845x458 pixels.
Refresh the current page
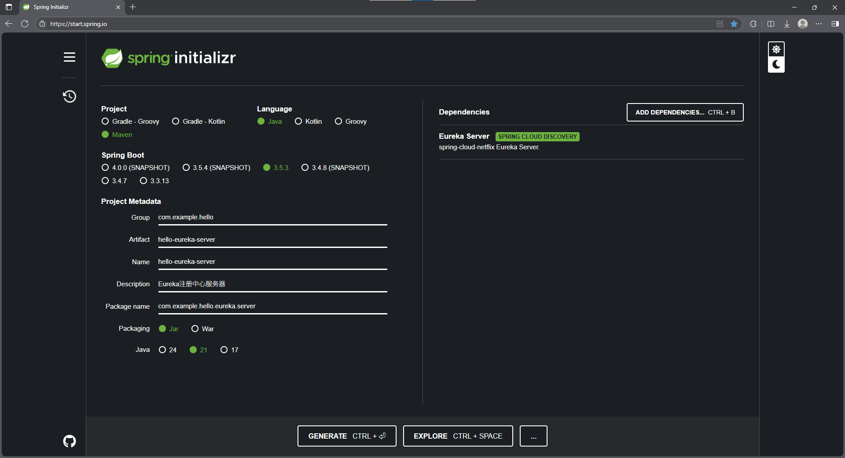[x=25, y=24]
